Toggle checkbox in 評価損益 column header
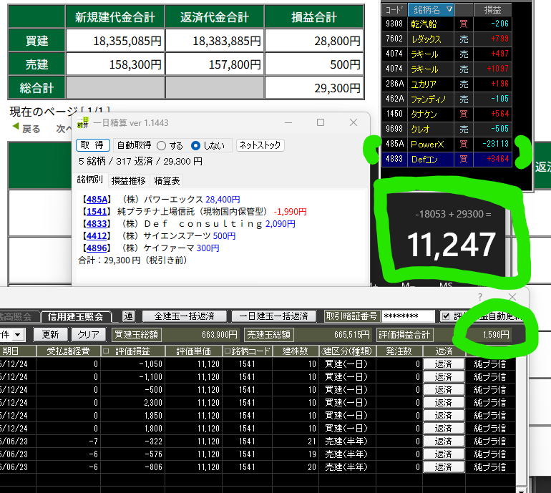The height and width of the screenshot is (493, 551). point(106,351)
